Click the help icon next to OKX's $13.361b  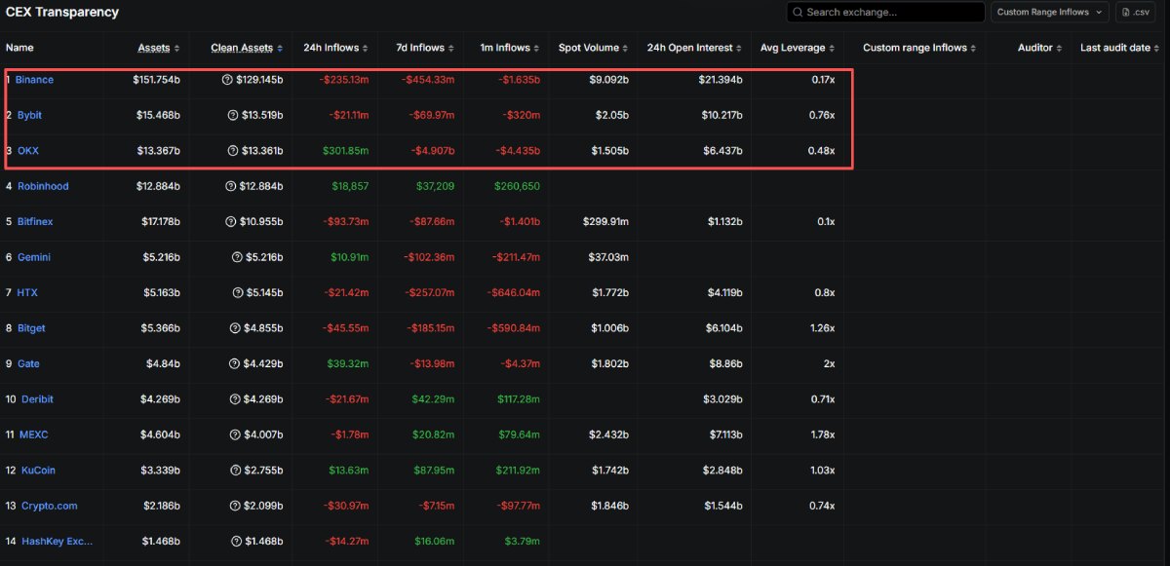(x=232, y=151)
